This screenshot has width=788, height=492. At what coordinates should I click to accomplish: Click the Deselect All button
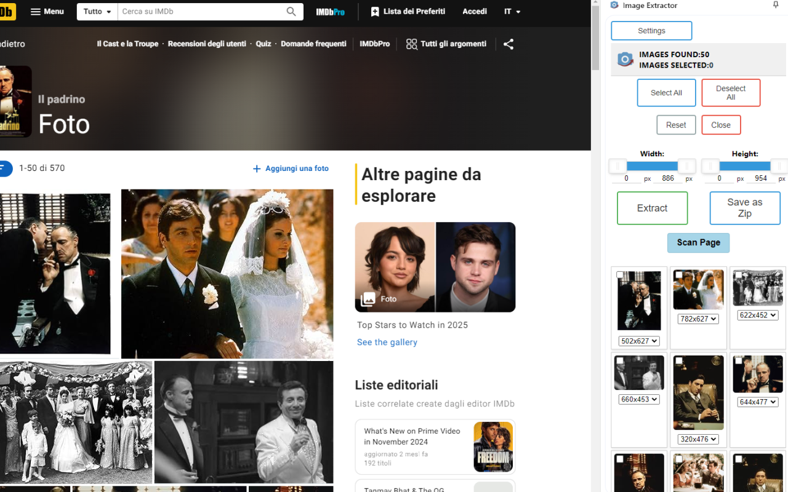pyautogui.click(x=731, y=93)
